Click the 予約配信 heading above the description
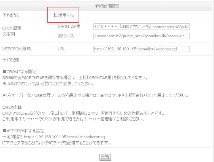The width and height of the screenshot is (214, 162). coord(11,60)
